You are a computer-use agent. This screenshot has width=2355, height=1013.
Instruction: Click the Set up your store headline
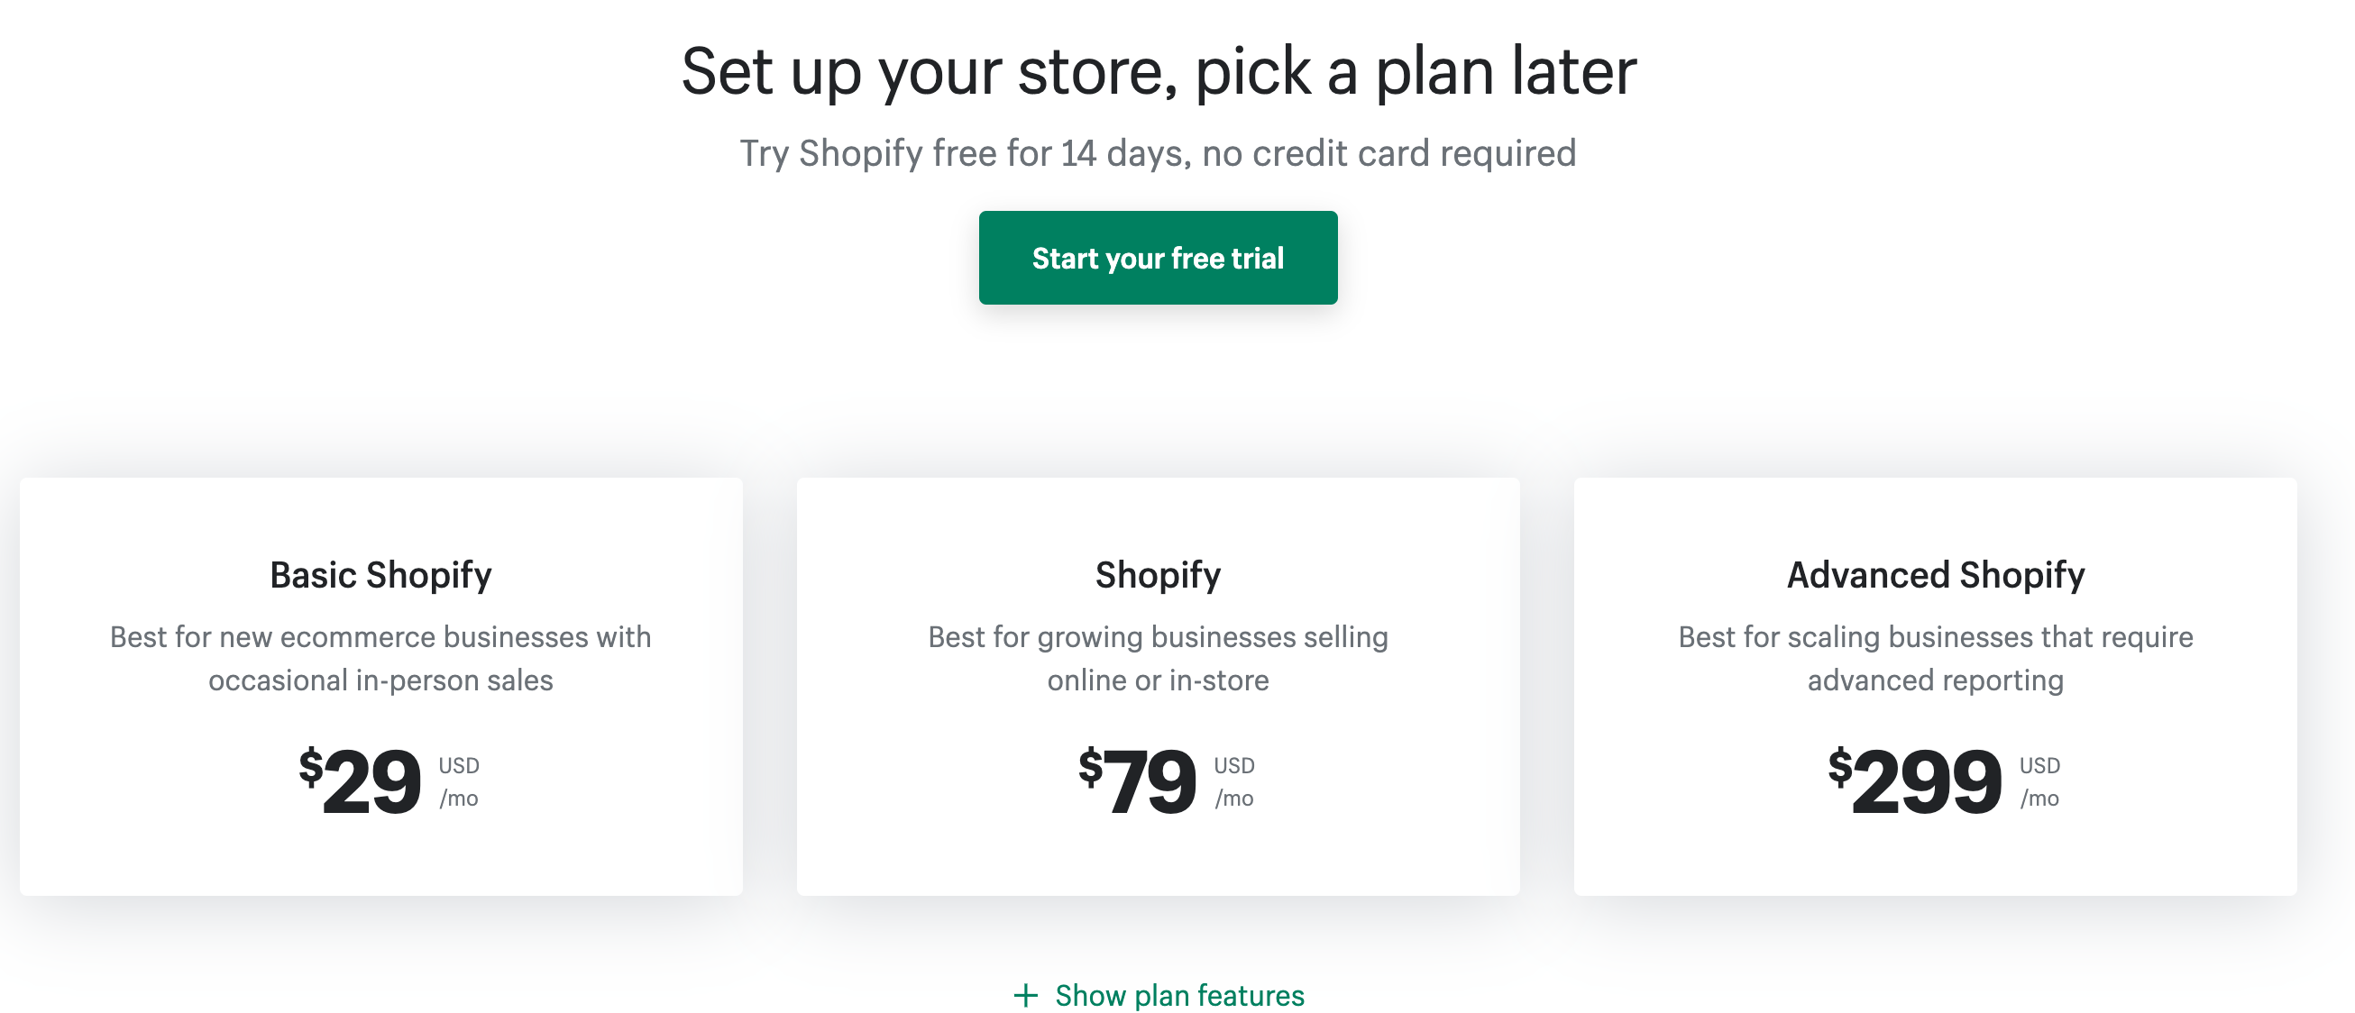coord(1158,71)
